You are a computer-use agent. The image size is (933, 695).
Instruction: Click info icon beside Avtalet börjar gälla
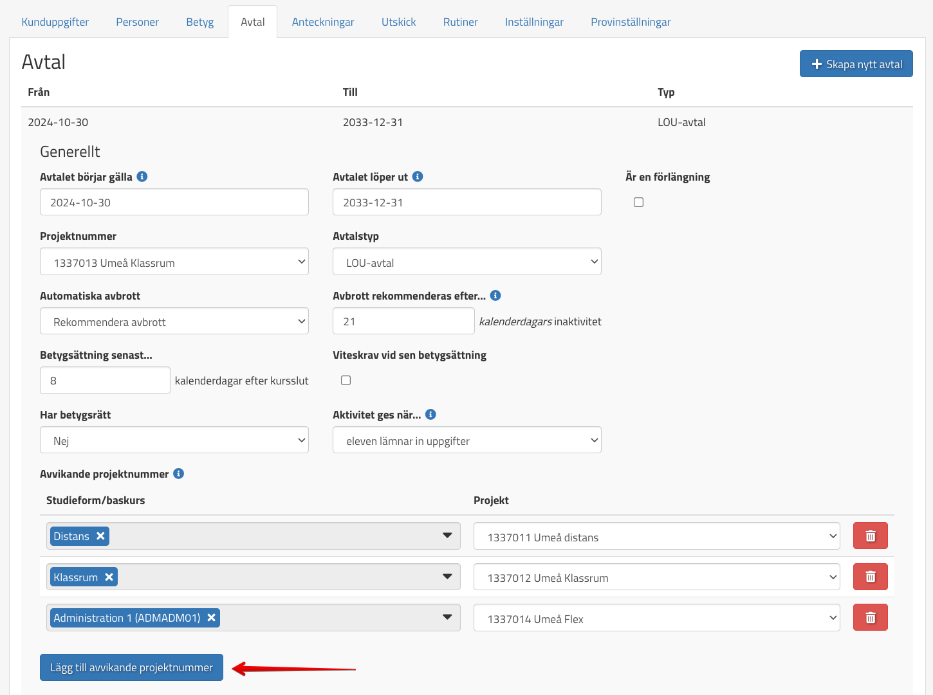pyautogui.click(x=142, y=177)
